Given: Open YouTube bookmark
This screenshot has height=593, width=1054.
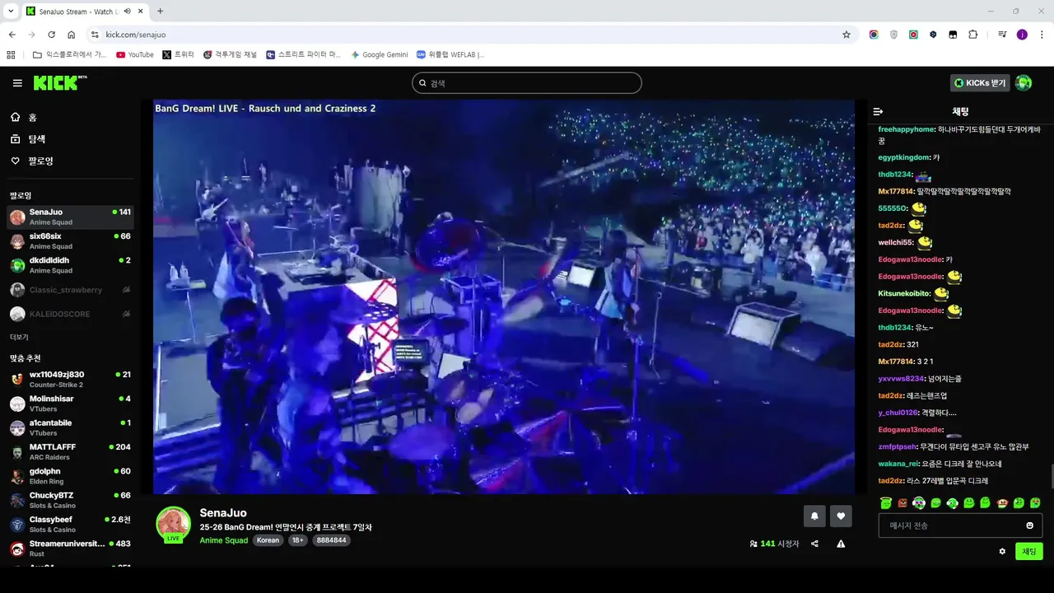Looking at the screenshot, I should coord(135,54).
